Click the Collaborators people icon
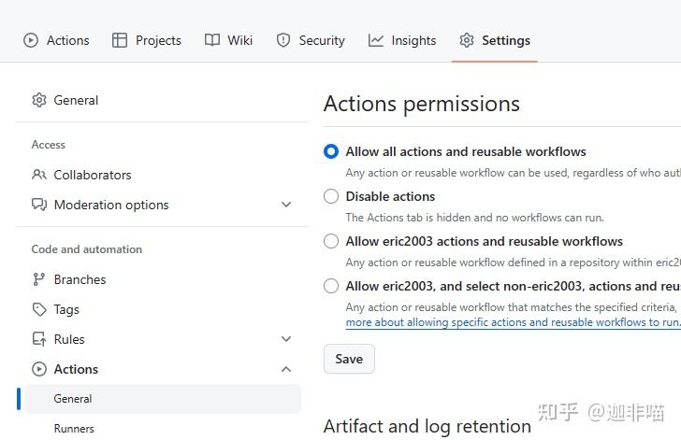Screen dimensions: 681x440 click(x=39, y=175)
